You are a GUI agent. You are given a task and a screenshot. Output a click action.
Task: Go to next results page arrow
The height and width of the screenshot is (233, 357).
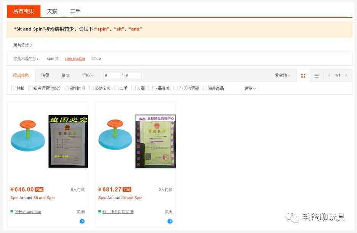pyautogui.click(x=346, y=75)
